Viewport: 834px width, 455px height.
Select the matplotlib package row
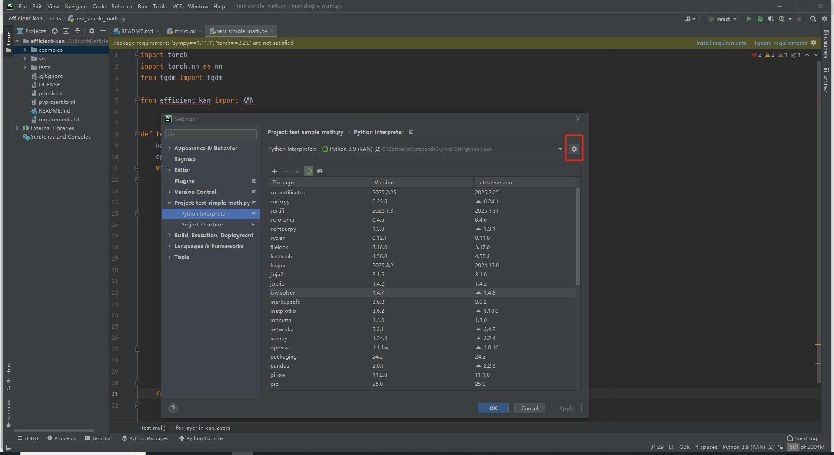pos(422,311)
